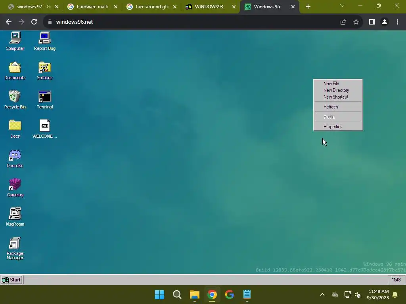406x304 pixels.
Task: Launch the MsgRoom shortcut
Action: [x=15, y=217]
